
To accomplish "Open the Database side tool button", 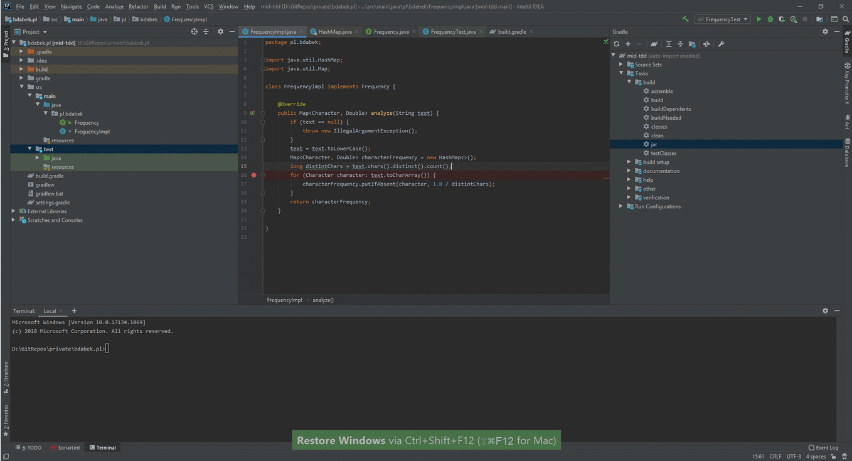I will [847, 153].
